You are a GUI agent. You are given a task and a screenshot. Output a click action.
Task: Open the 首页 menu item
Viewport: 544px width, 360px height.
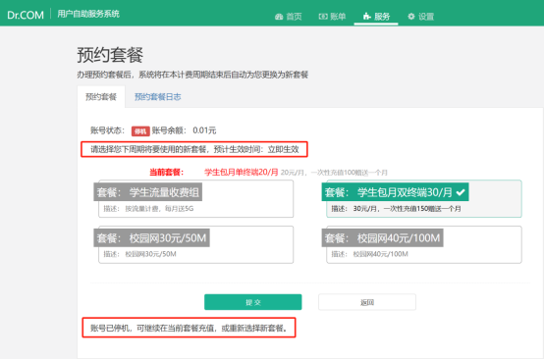coord(289,17)
